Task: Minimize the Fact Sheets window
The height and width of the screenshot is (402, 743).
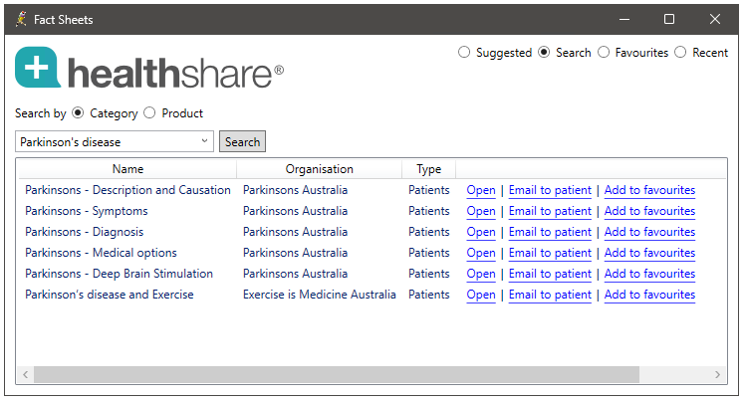Action: tap(624, 19)
